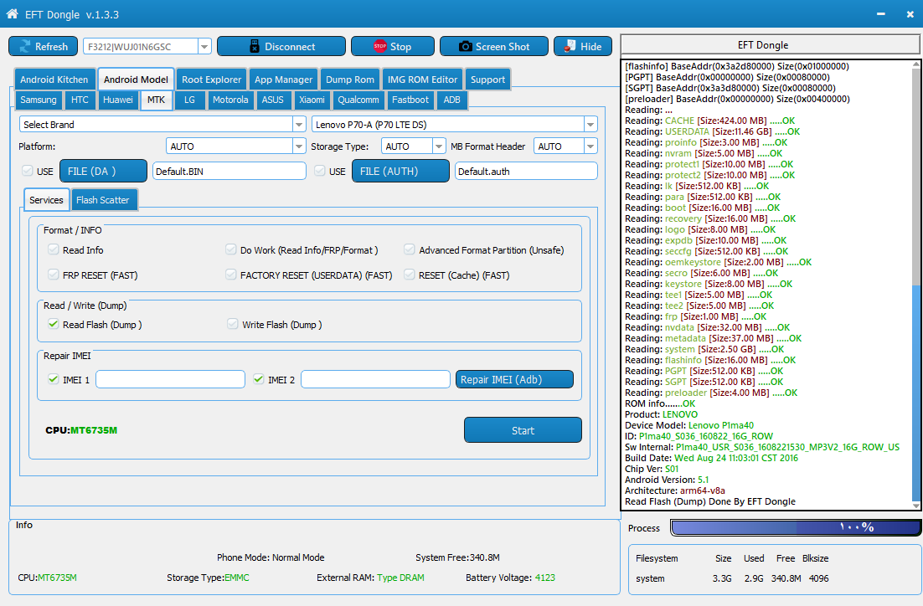The image size is (923, 606).
Task: Switch to the Root Explorer tab
Action: tap(211, 80)
